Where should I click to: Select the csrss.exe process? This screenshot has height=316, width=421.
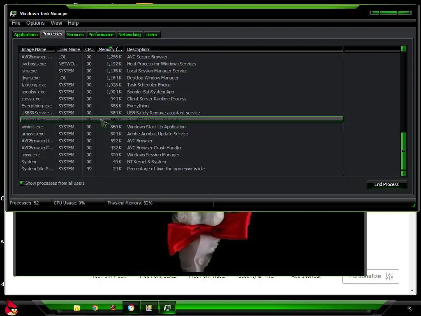coord(182,99)
